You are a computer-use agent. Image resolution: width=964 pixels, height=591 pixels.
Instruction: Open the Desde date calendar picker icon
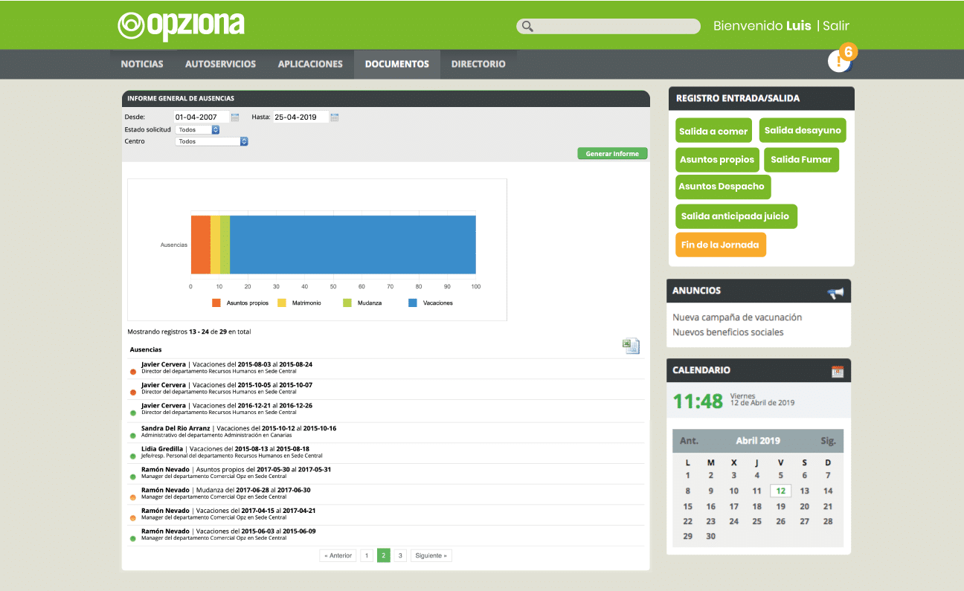[235, 117]
